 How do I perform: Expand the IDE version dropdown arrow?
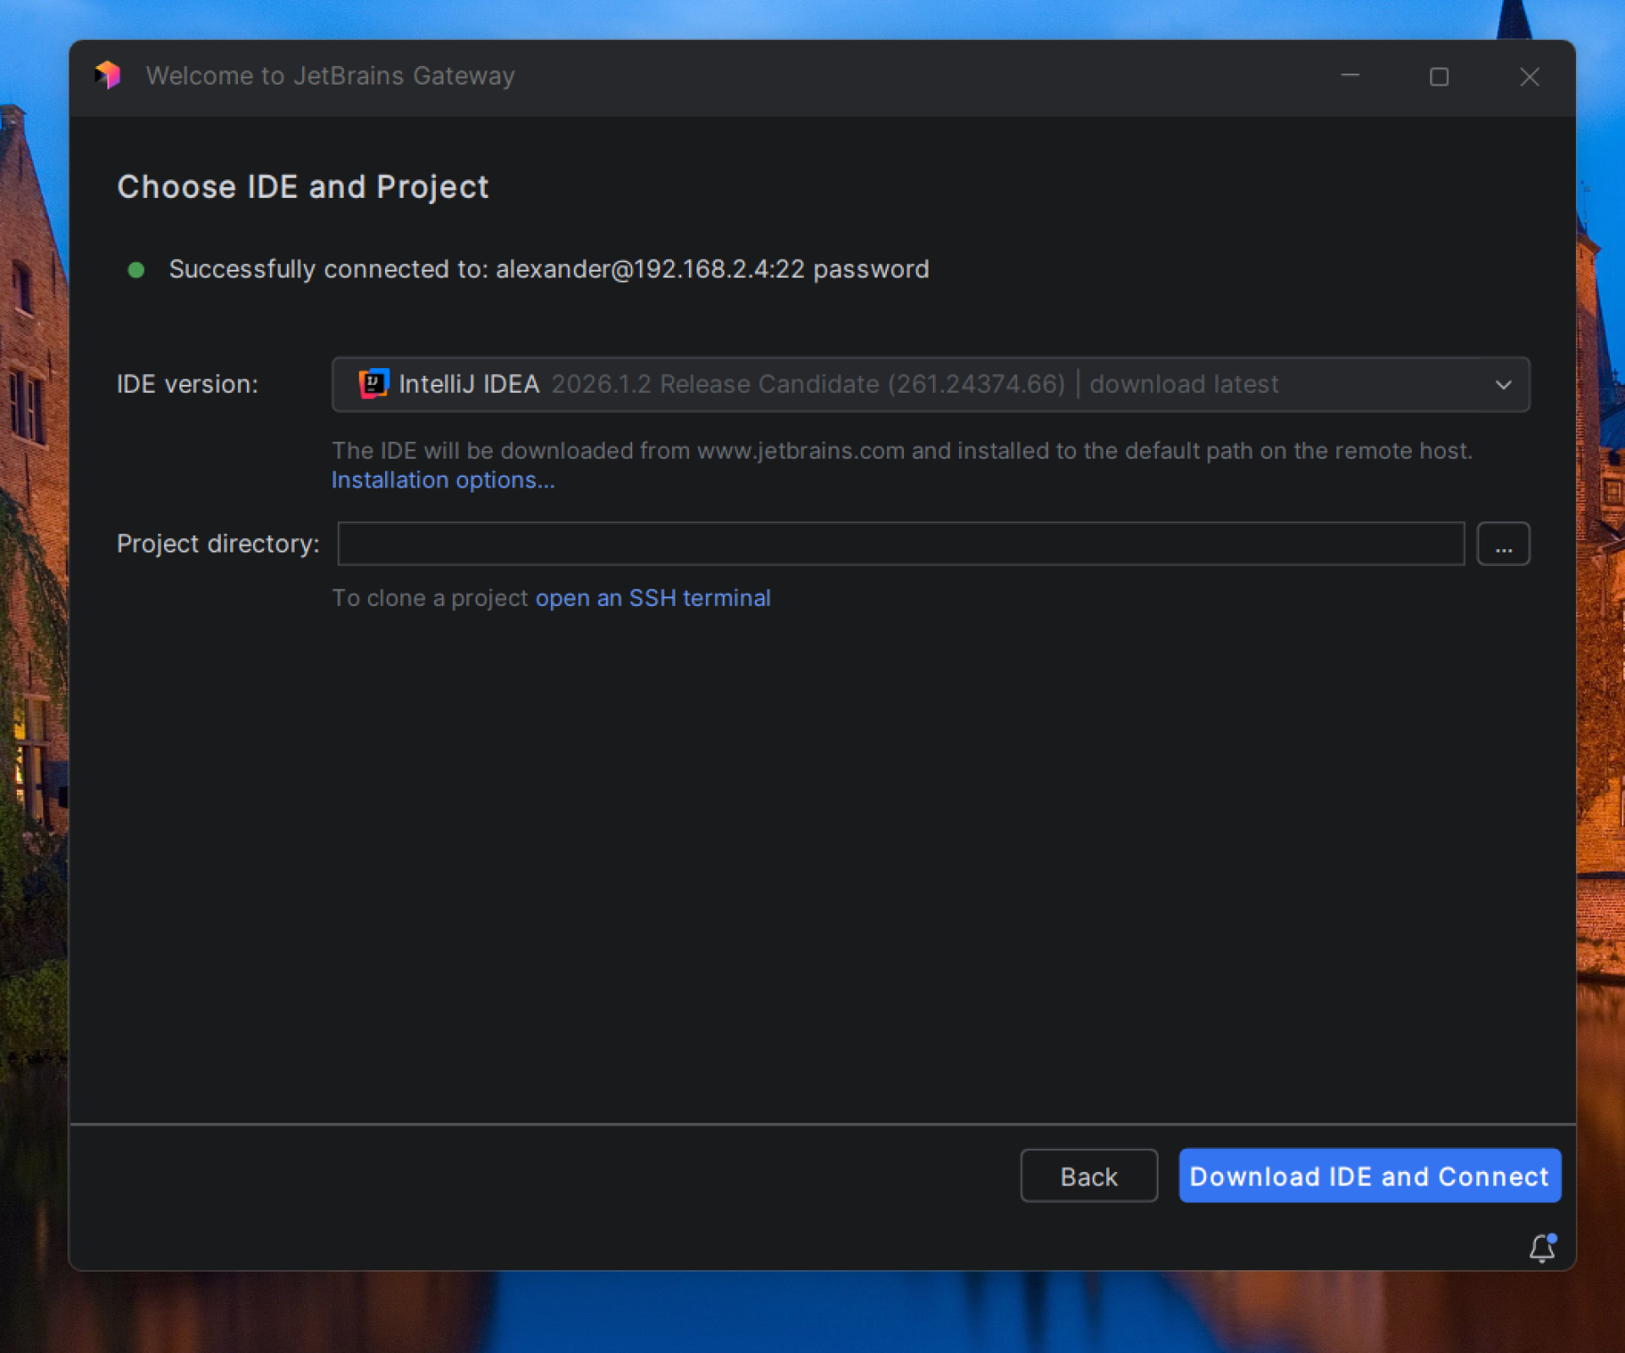(x=1503, y=385)
